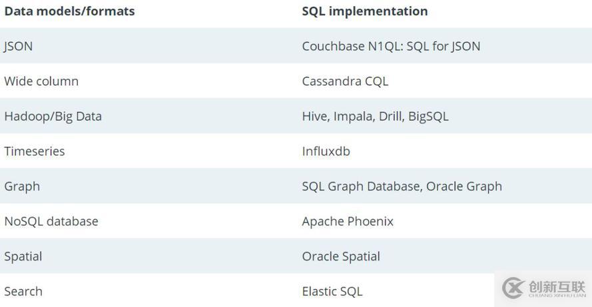This screenshot has width=592, height=307.
Task: Select "Couchbase N1QL: SQL for JSON" cell
Action: [391, 46]
